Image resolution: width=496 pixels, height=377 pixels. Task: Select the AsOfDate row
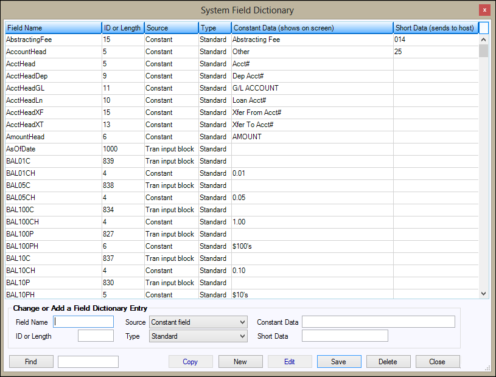pyautogui.click(x=242, y=149)
